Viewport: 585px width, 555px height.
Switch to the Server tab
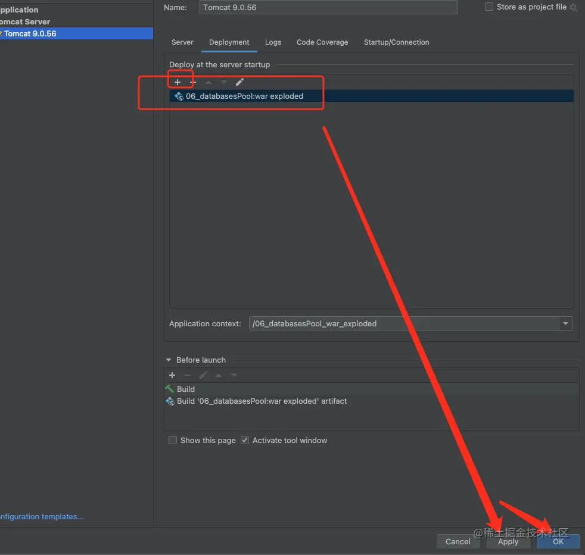tap(182, 42)
